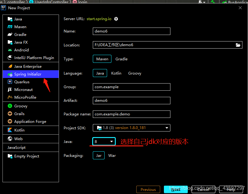This screenshot has height=194, width=248.
Task: Select Maven project type
Action: (x=102, y=59)
